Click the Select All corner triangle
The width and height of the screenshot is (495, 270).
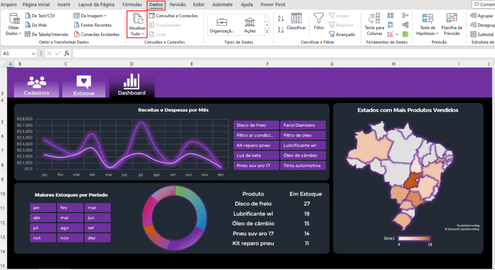click(4, 64)
